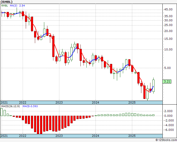Click the 20.00 price axis label
This screenshot has height=142, width=177.
click(168, 31)
